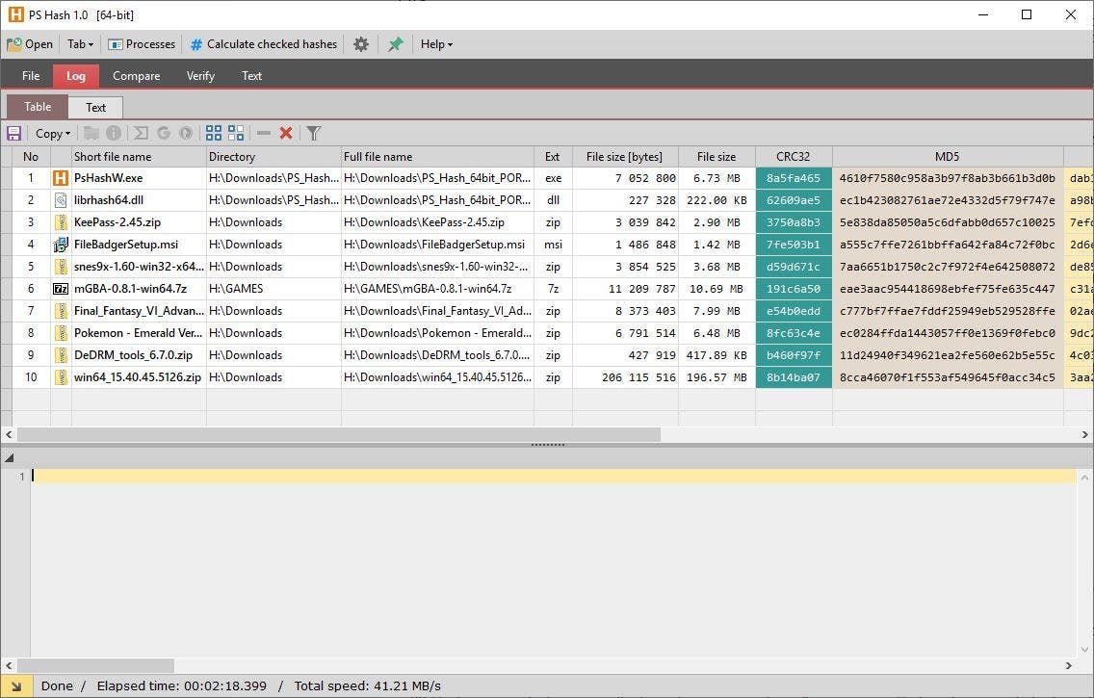The width and height of the screenshot is (1094, 698).
Task: Click the yellow arrow status bar icon
Action: (x=16, y=686)
